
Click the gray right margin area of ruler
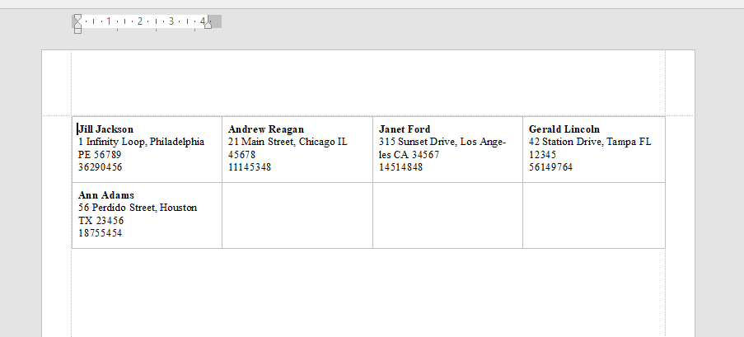pyautogui.click(x=215, y=21)
